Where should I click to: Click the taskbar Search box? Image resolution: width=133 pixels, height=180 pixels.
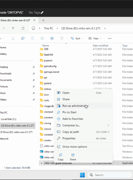point(110,175)
